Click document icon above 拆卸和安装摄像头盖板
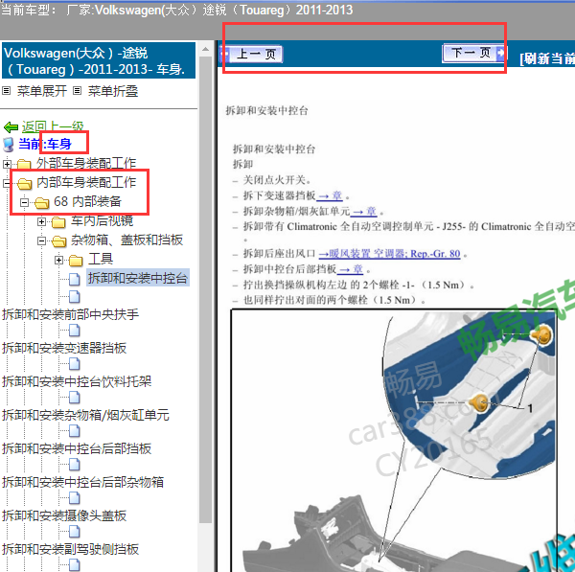Viewport: 575px width, 572px height. [75, 498]
